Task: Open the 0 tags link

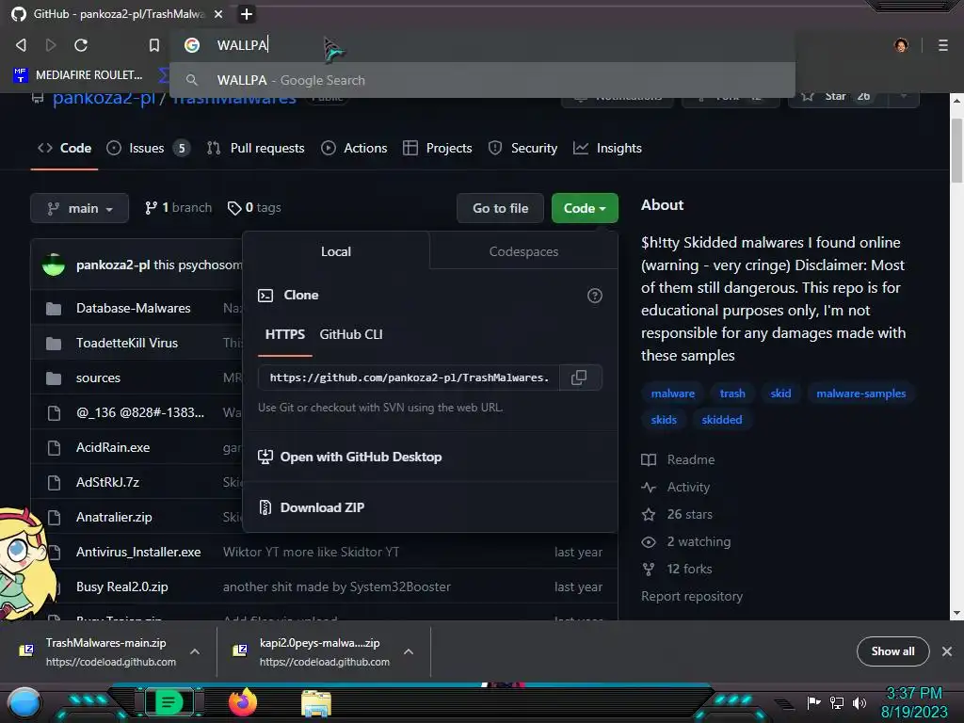Action: point(254,208)
